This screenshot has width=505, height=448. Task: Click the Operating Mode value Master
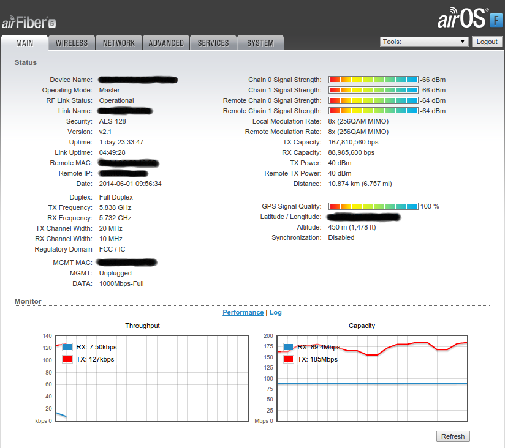pos(110,90)
